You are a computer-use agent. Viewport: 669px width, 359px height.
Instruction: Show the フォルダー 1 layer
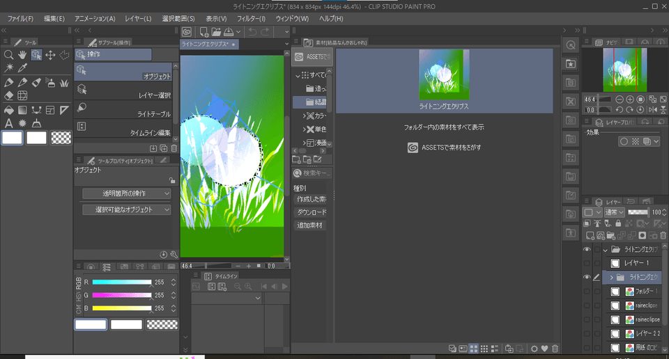[587, 292]
